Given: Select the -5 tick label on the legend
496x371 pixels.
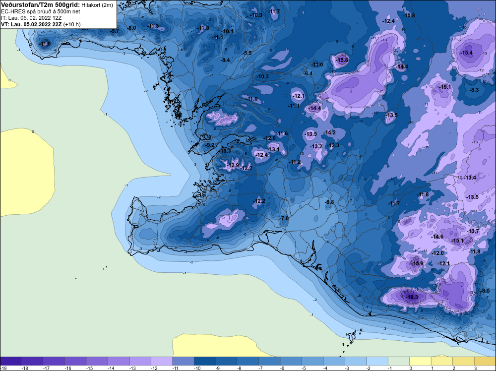Looking at the screenshot, I should click(x=304, y=368).
